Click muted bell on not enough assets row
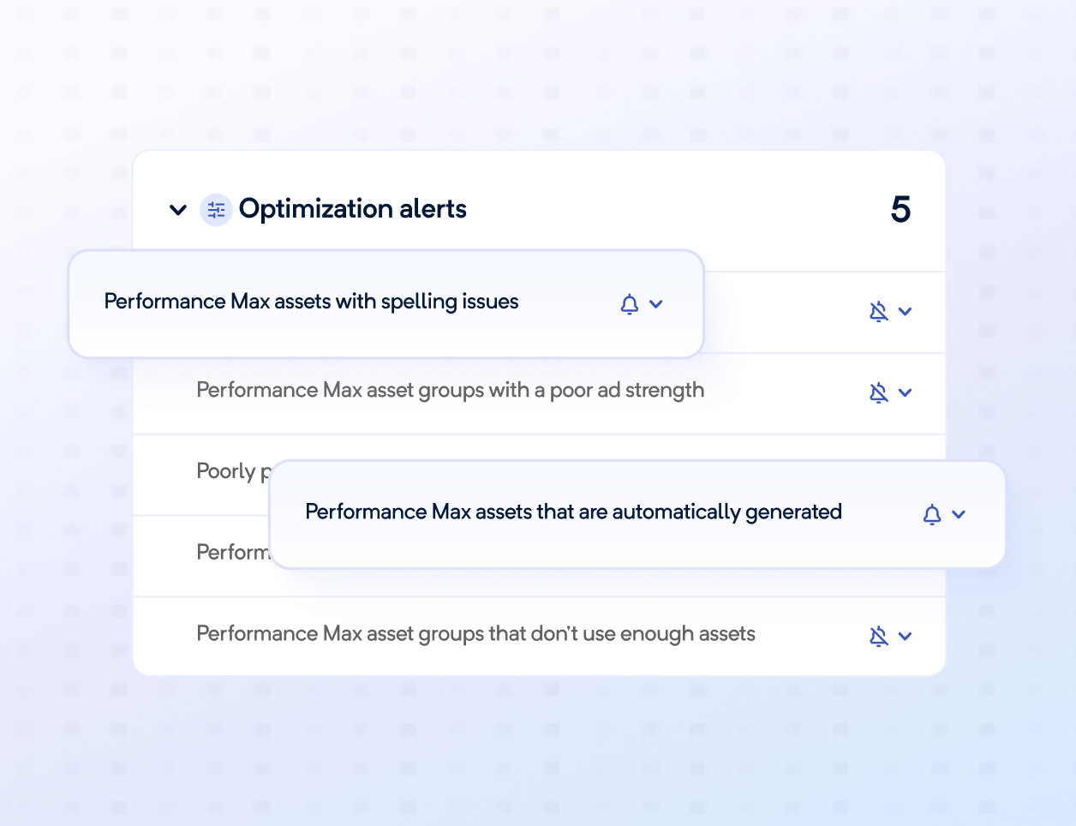This screenshot has width=1076, height=826. tap(878, 637)
